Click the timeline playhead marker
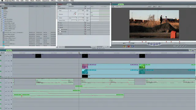 [x=79, y=53]
